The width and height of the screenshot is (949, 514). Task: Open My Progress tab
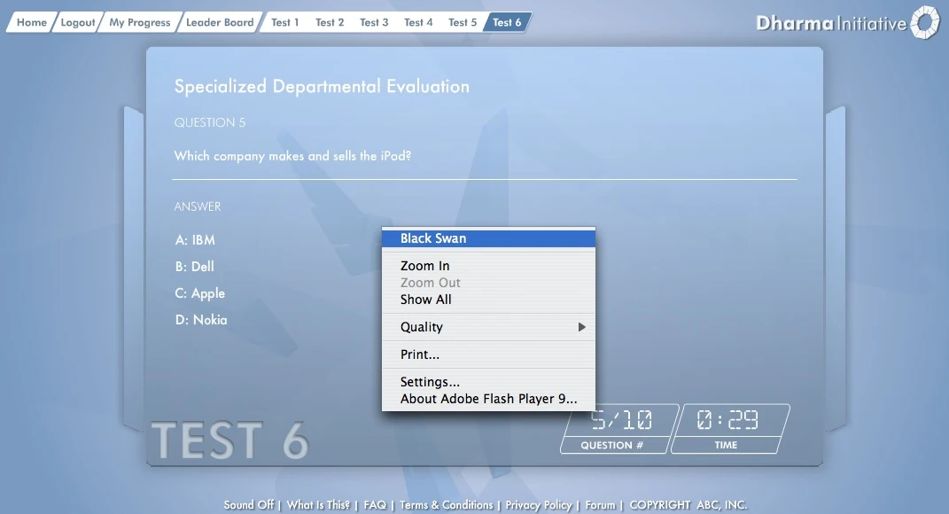tap(140, 22)
